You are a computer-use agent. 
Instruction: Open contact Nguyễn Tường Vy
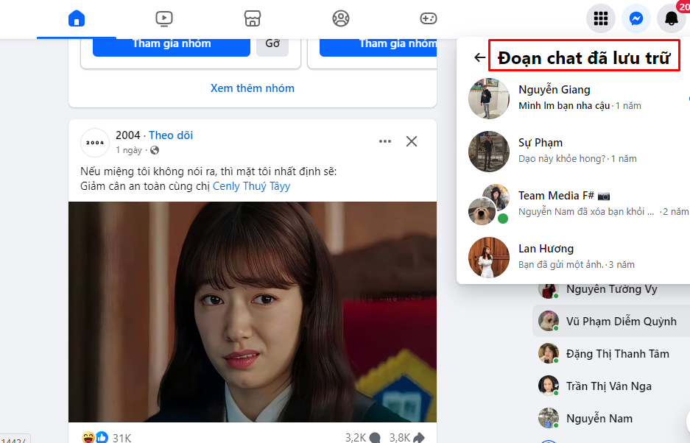pos(611,289)
